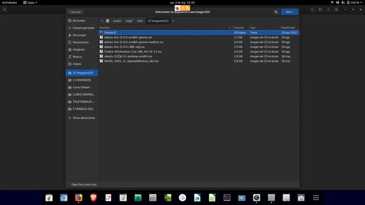Image resolution: width=365 pixels, height=205 pixels.
Task: Open the notepad text editor dock icon
Action: click(x=123, y=198)
